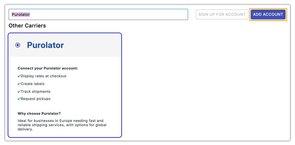
Task: Click the Track shipments checkmark icon
Action: (x=19, y=91)
